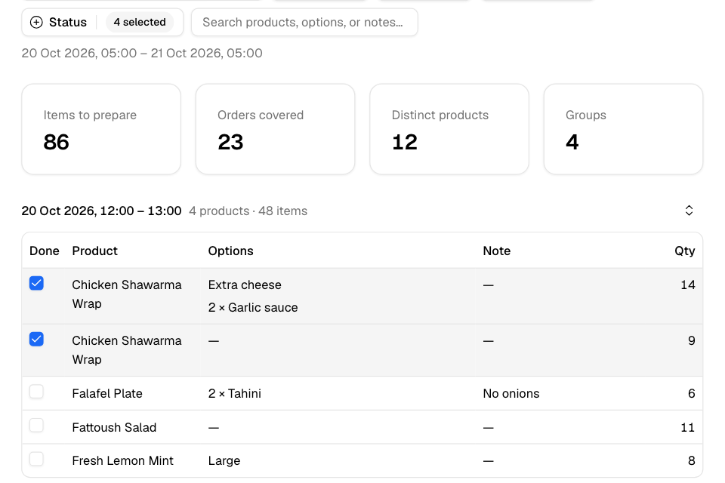Viewport: 725px width, 483px height.
Task: Mark Fattoush Salad as done
Action: [36, 425]
